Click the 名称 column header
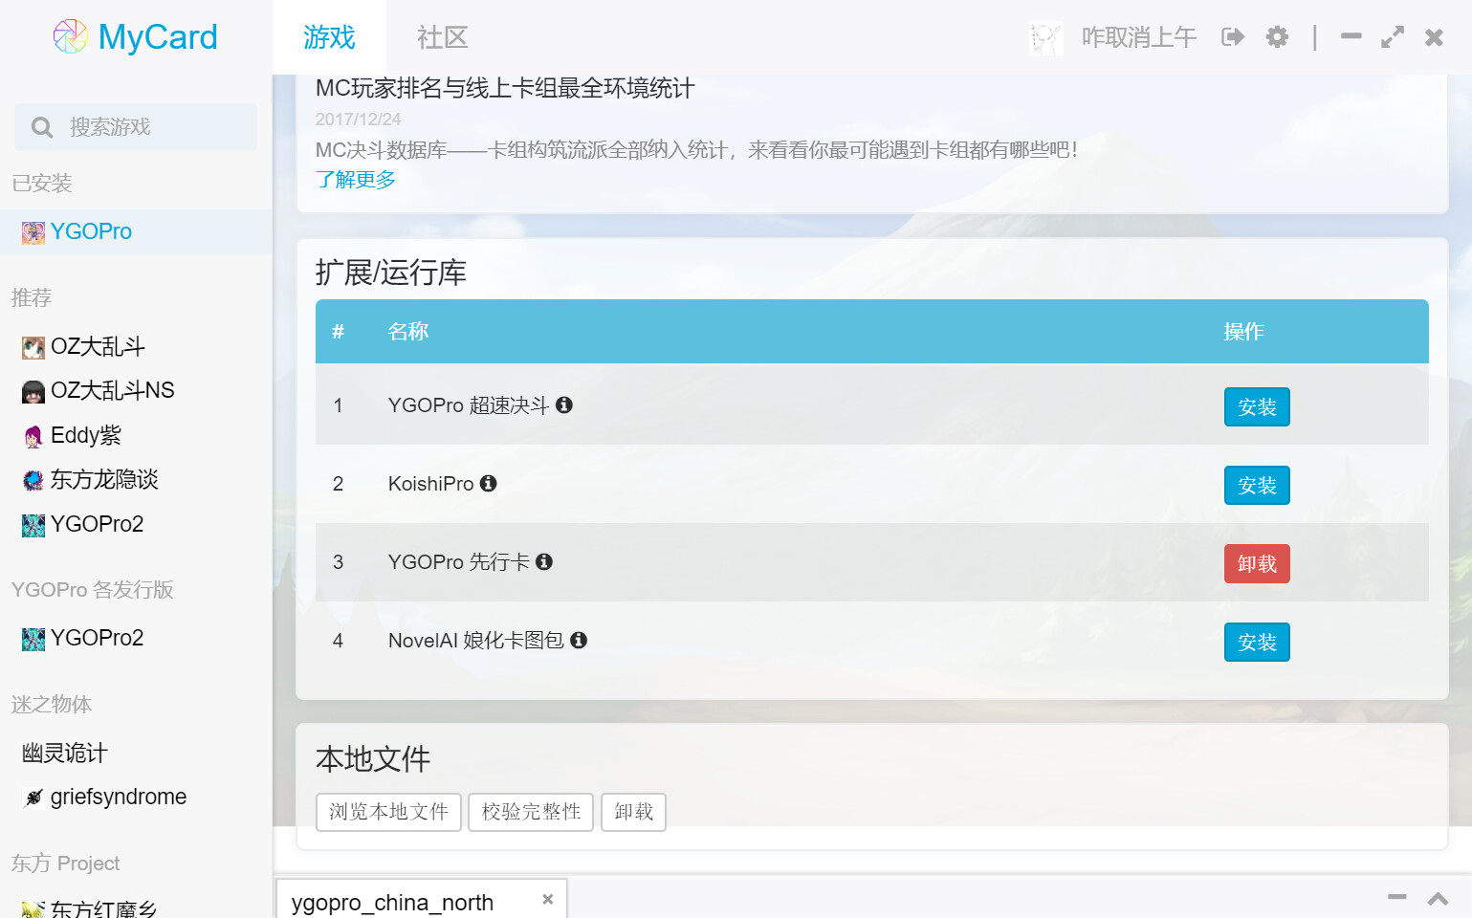 408,331
